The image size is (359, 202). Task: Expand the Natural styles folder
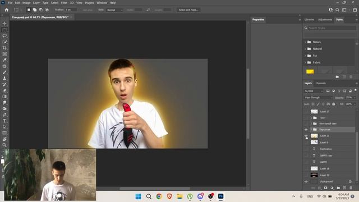[x=305, y=49]
